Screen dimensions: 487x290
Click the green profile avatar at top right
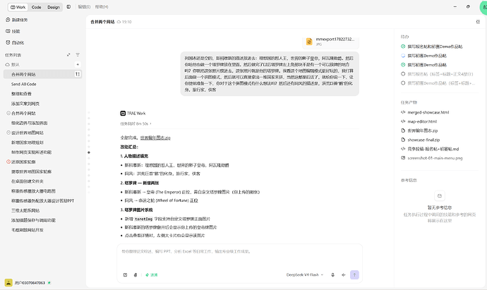tap(483, 7)
